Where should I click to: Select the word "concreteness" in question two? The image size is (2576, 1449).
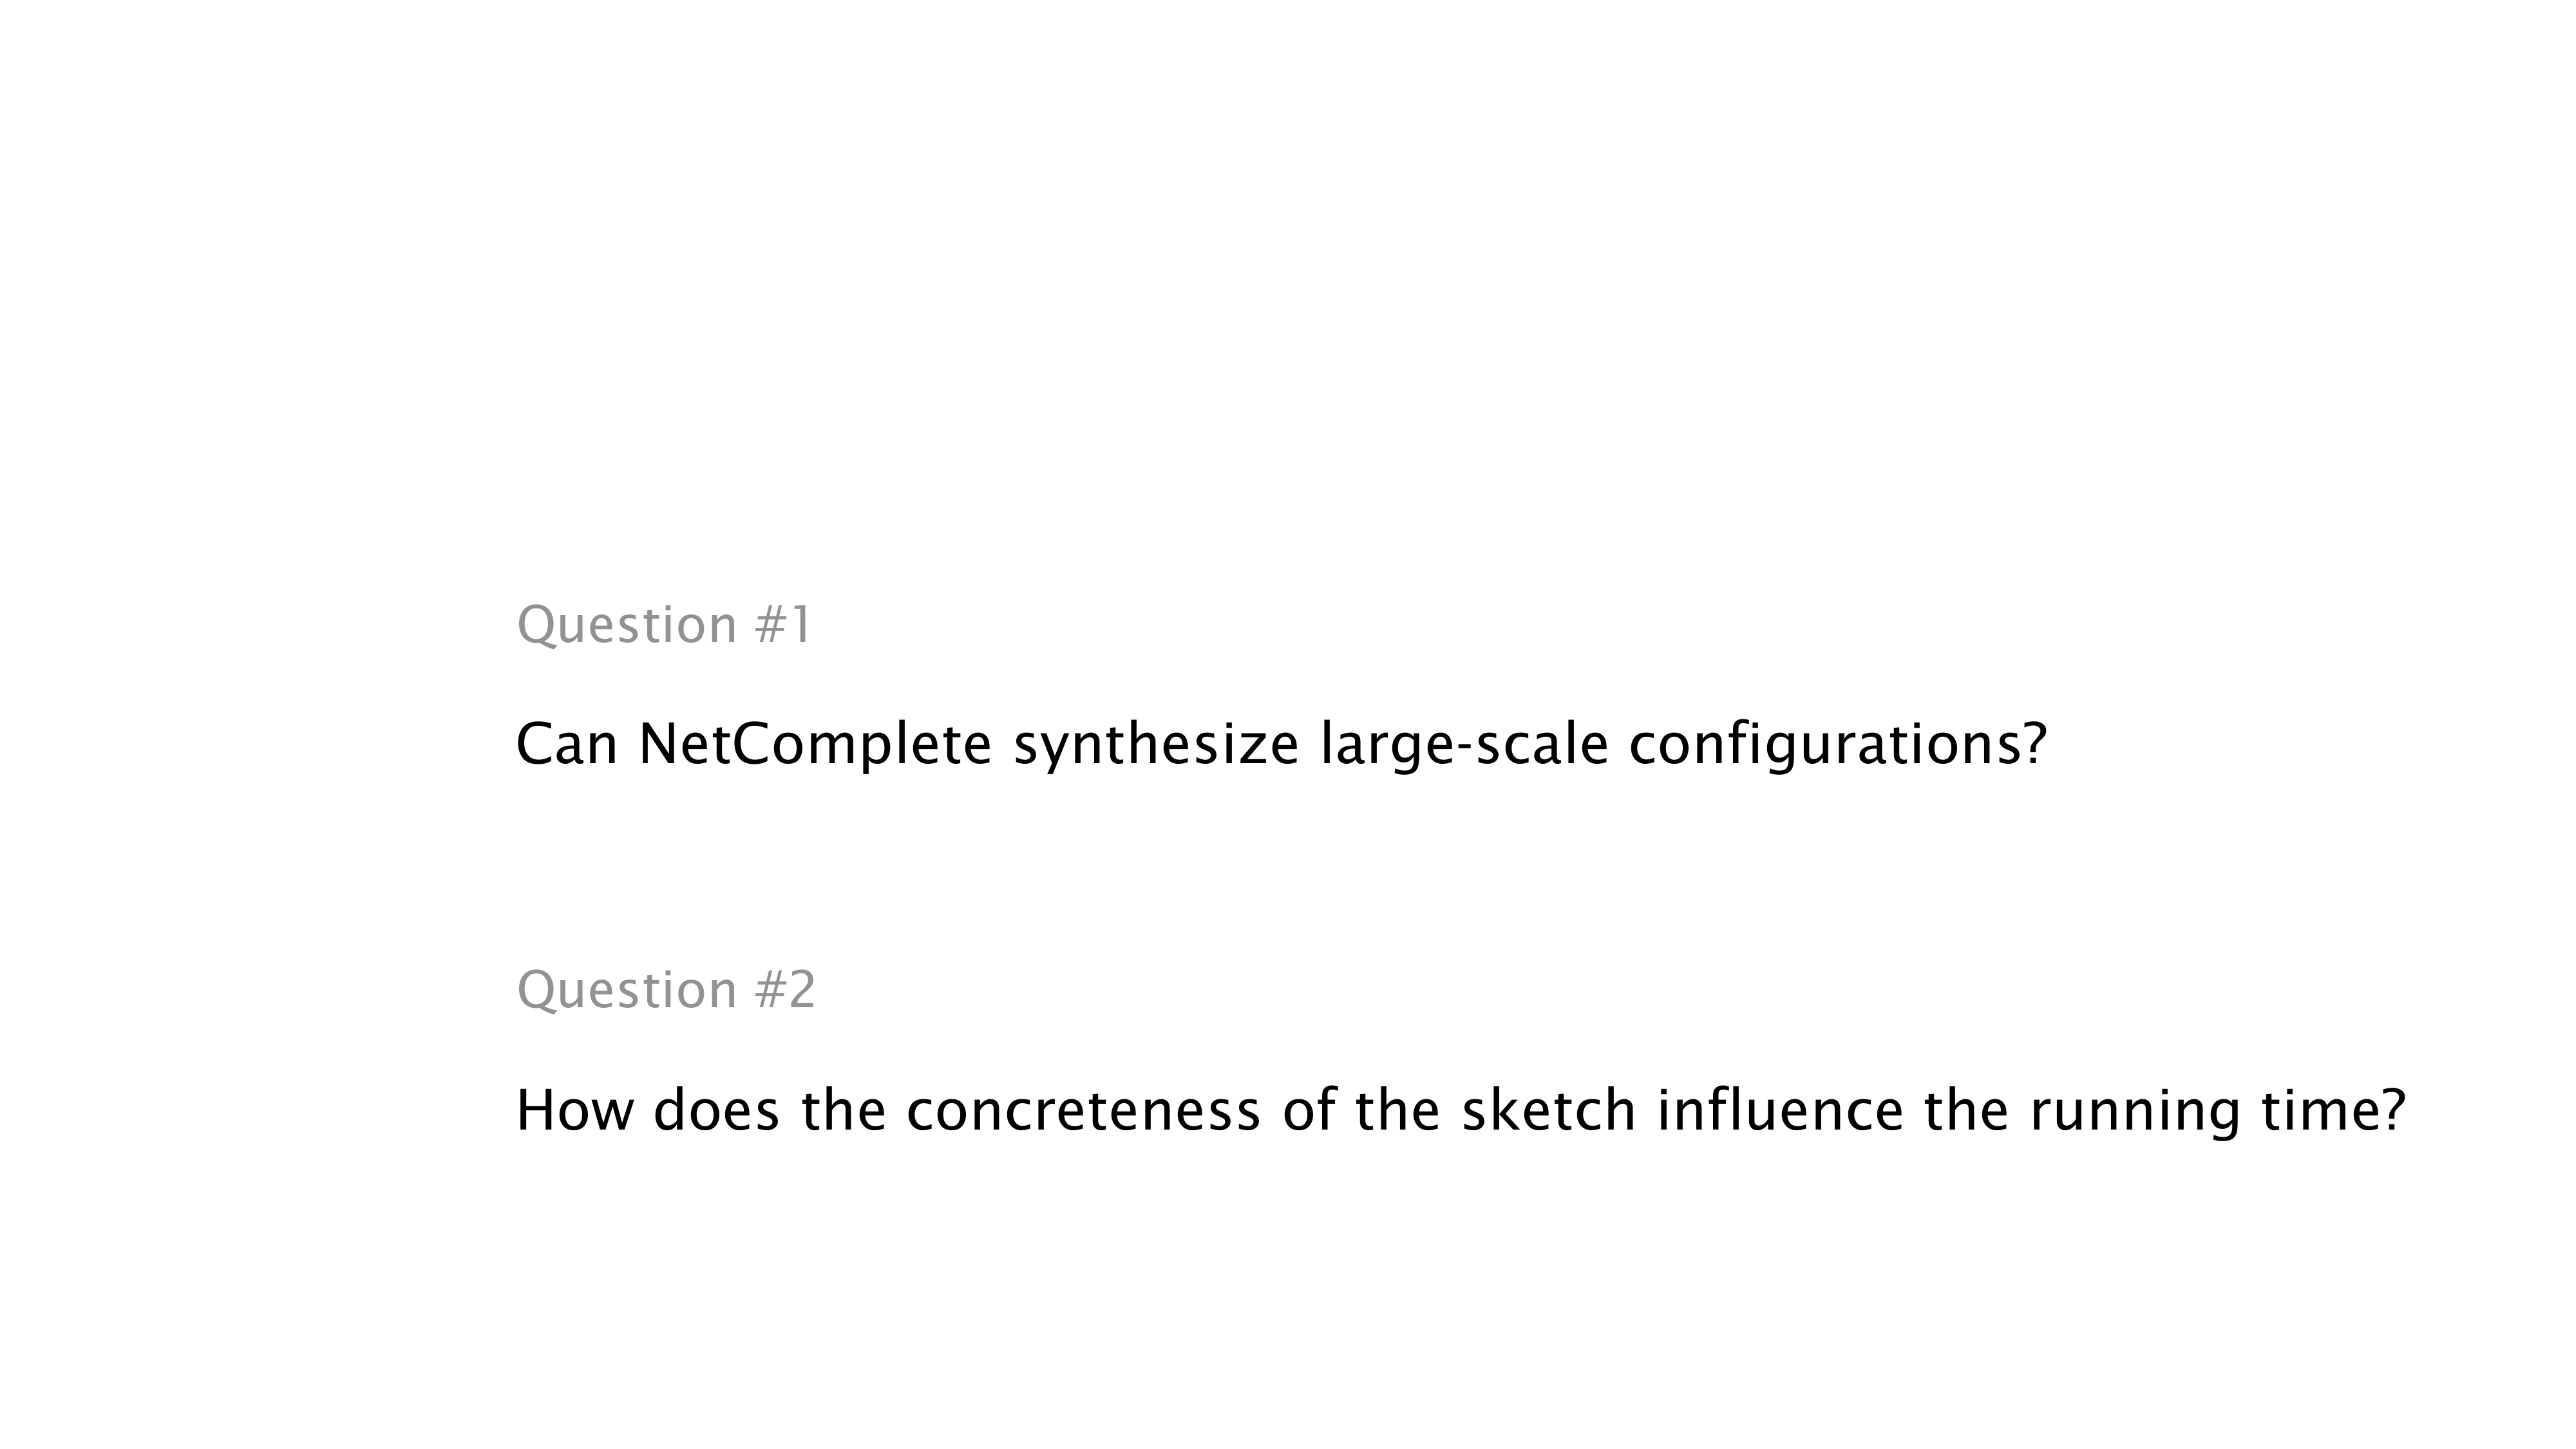(x=1083, y=1111)
